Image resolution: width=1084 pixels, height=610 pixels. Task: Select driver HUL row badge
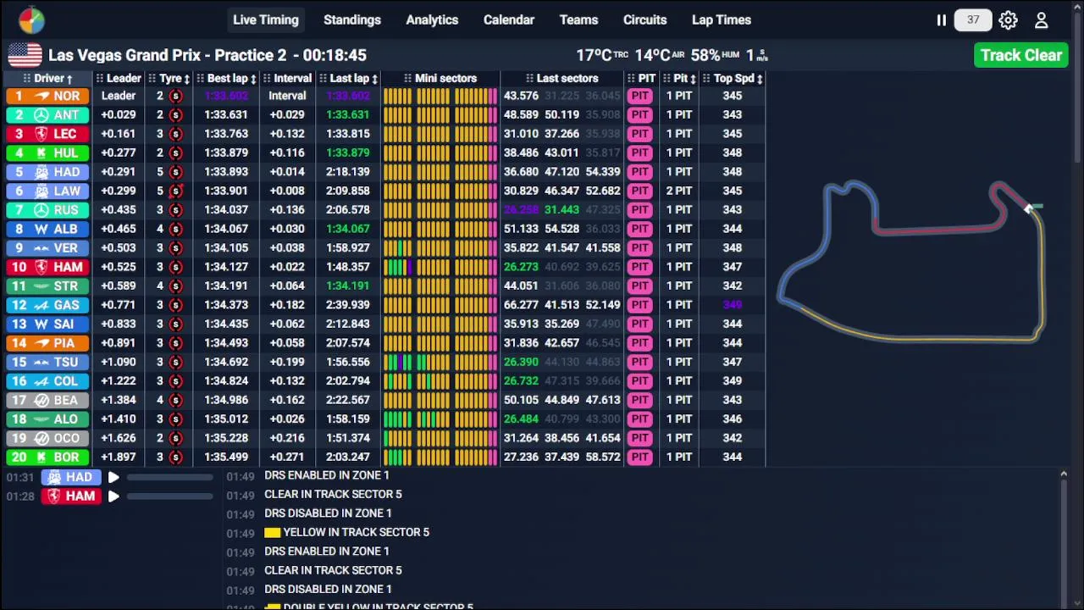point(48,152)
